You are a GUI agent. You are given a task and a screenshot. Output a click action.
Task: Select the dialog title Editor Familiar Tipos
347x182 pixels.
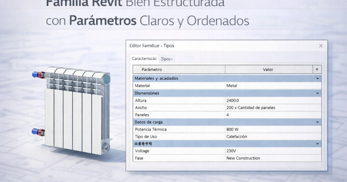[x=152, y=46]
